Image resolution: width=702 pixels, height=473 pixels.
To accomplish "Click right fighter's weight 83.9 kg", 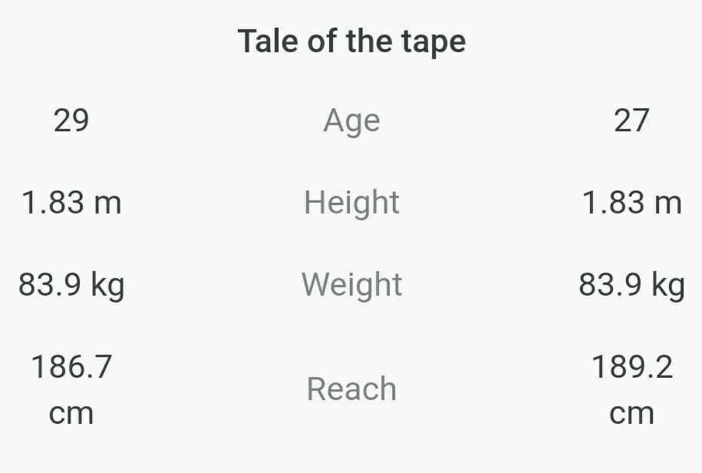I will click(631, 286).
